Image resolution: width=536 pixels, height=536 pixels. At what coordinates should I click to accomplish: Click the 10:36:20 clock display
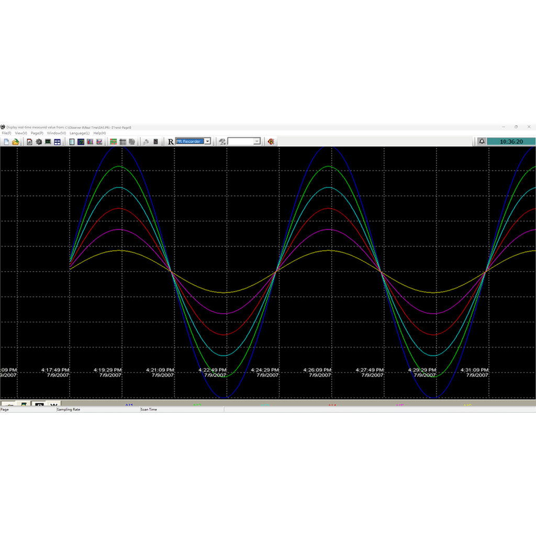pos(510,141)
